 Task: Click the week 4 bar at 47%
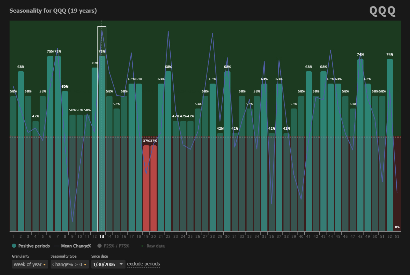(x=35, y=176)
